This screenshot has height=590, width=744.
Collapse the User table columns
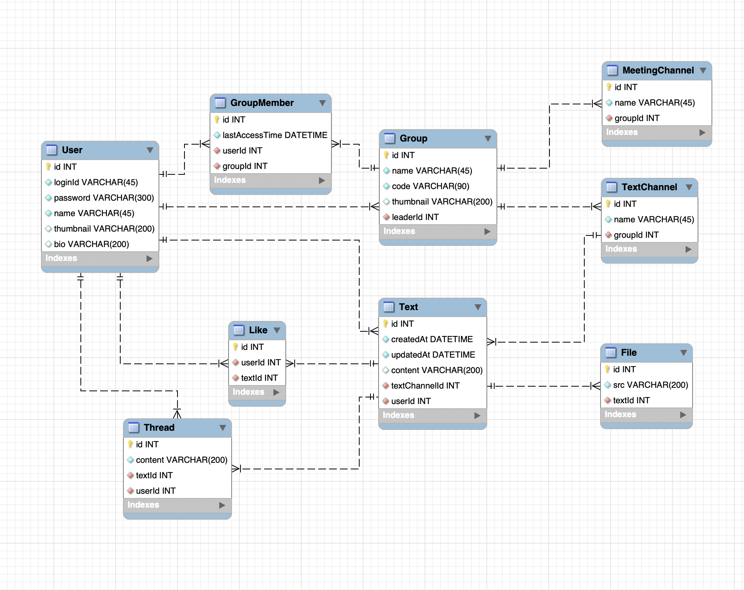click(150, 150)
